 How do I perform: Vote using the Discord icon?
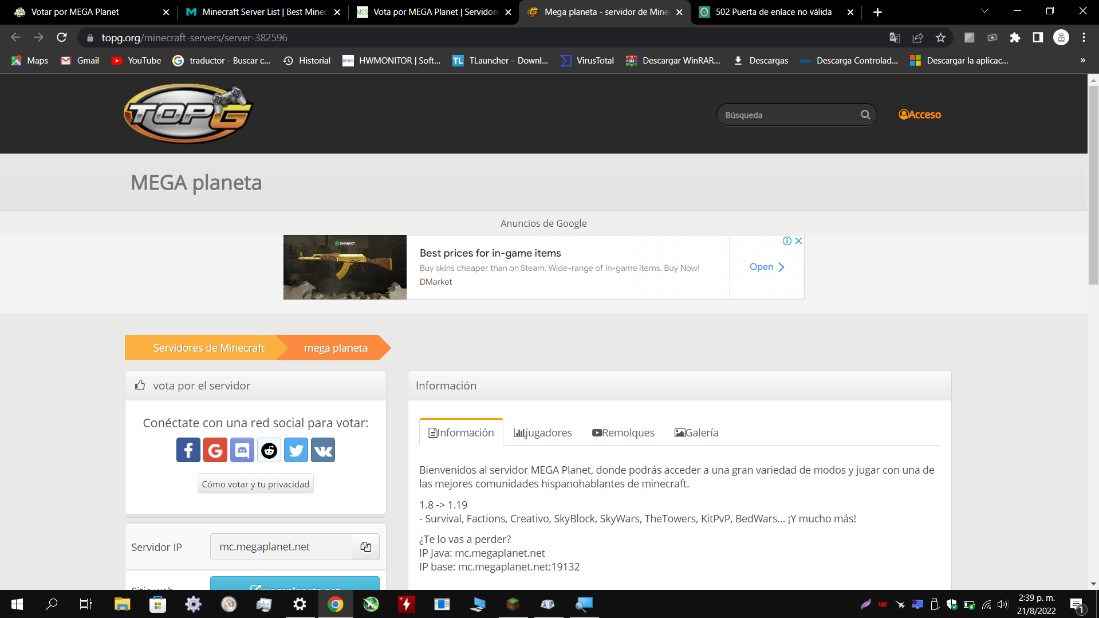[242, 450]
